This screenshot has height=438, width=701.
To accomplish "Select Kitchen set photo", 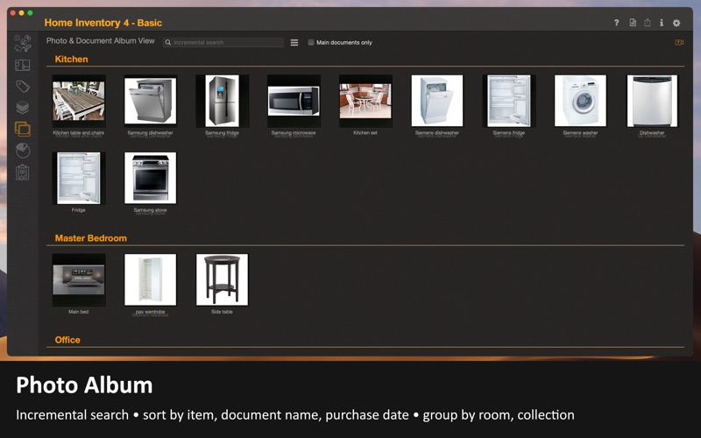I will click(x=365, y=101).
